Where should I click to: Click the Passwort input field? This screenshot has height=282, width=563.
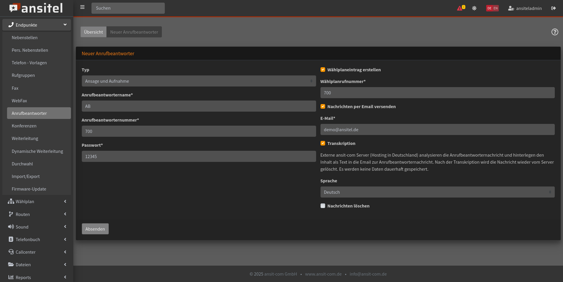(199, 156)
